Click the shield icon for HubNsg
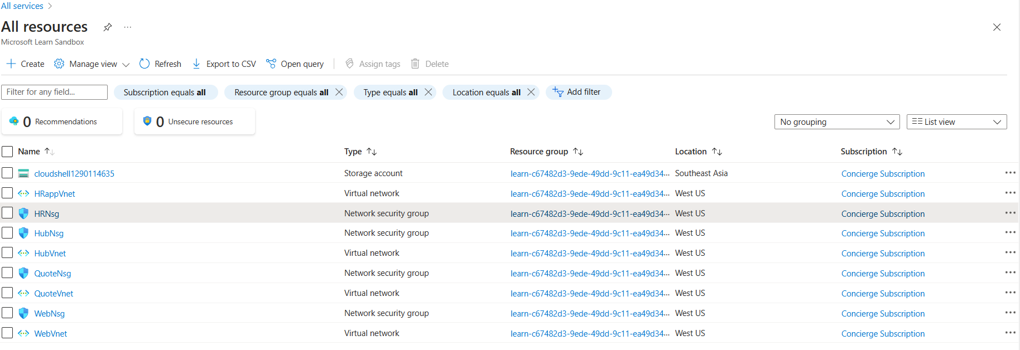 [23, 233]
